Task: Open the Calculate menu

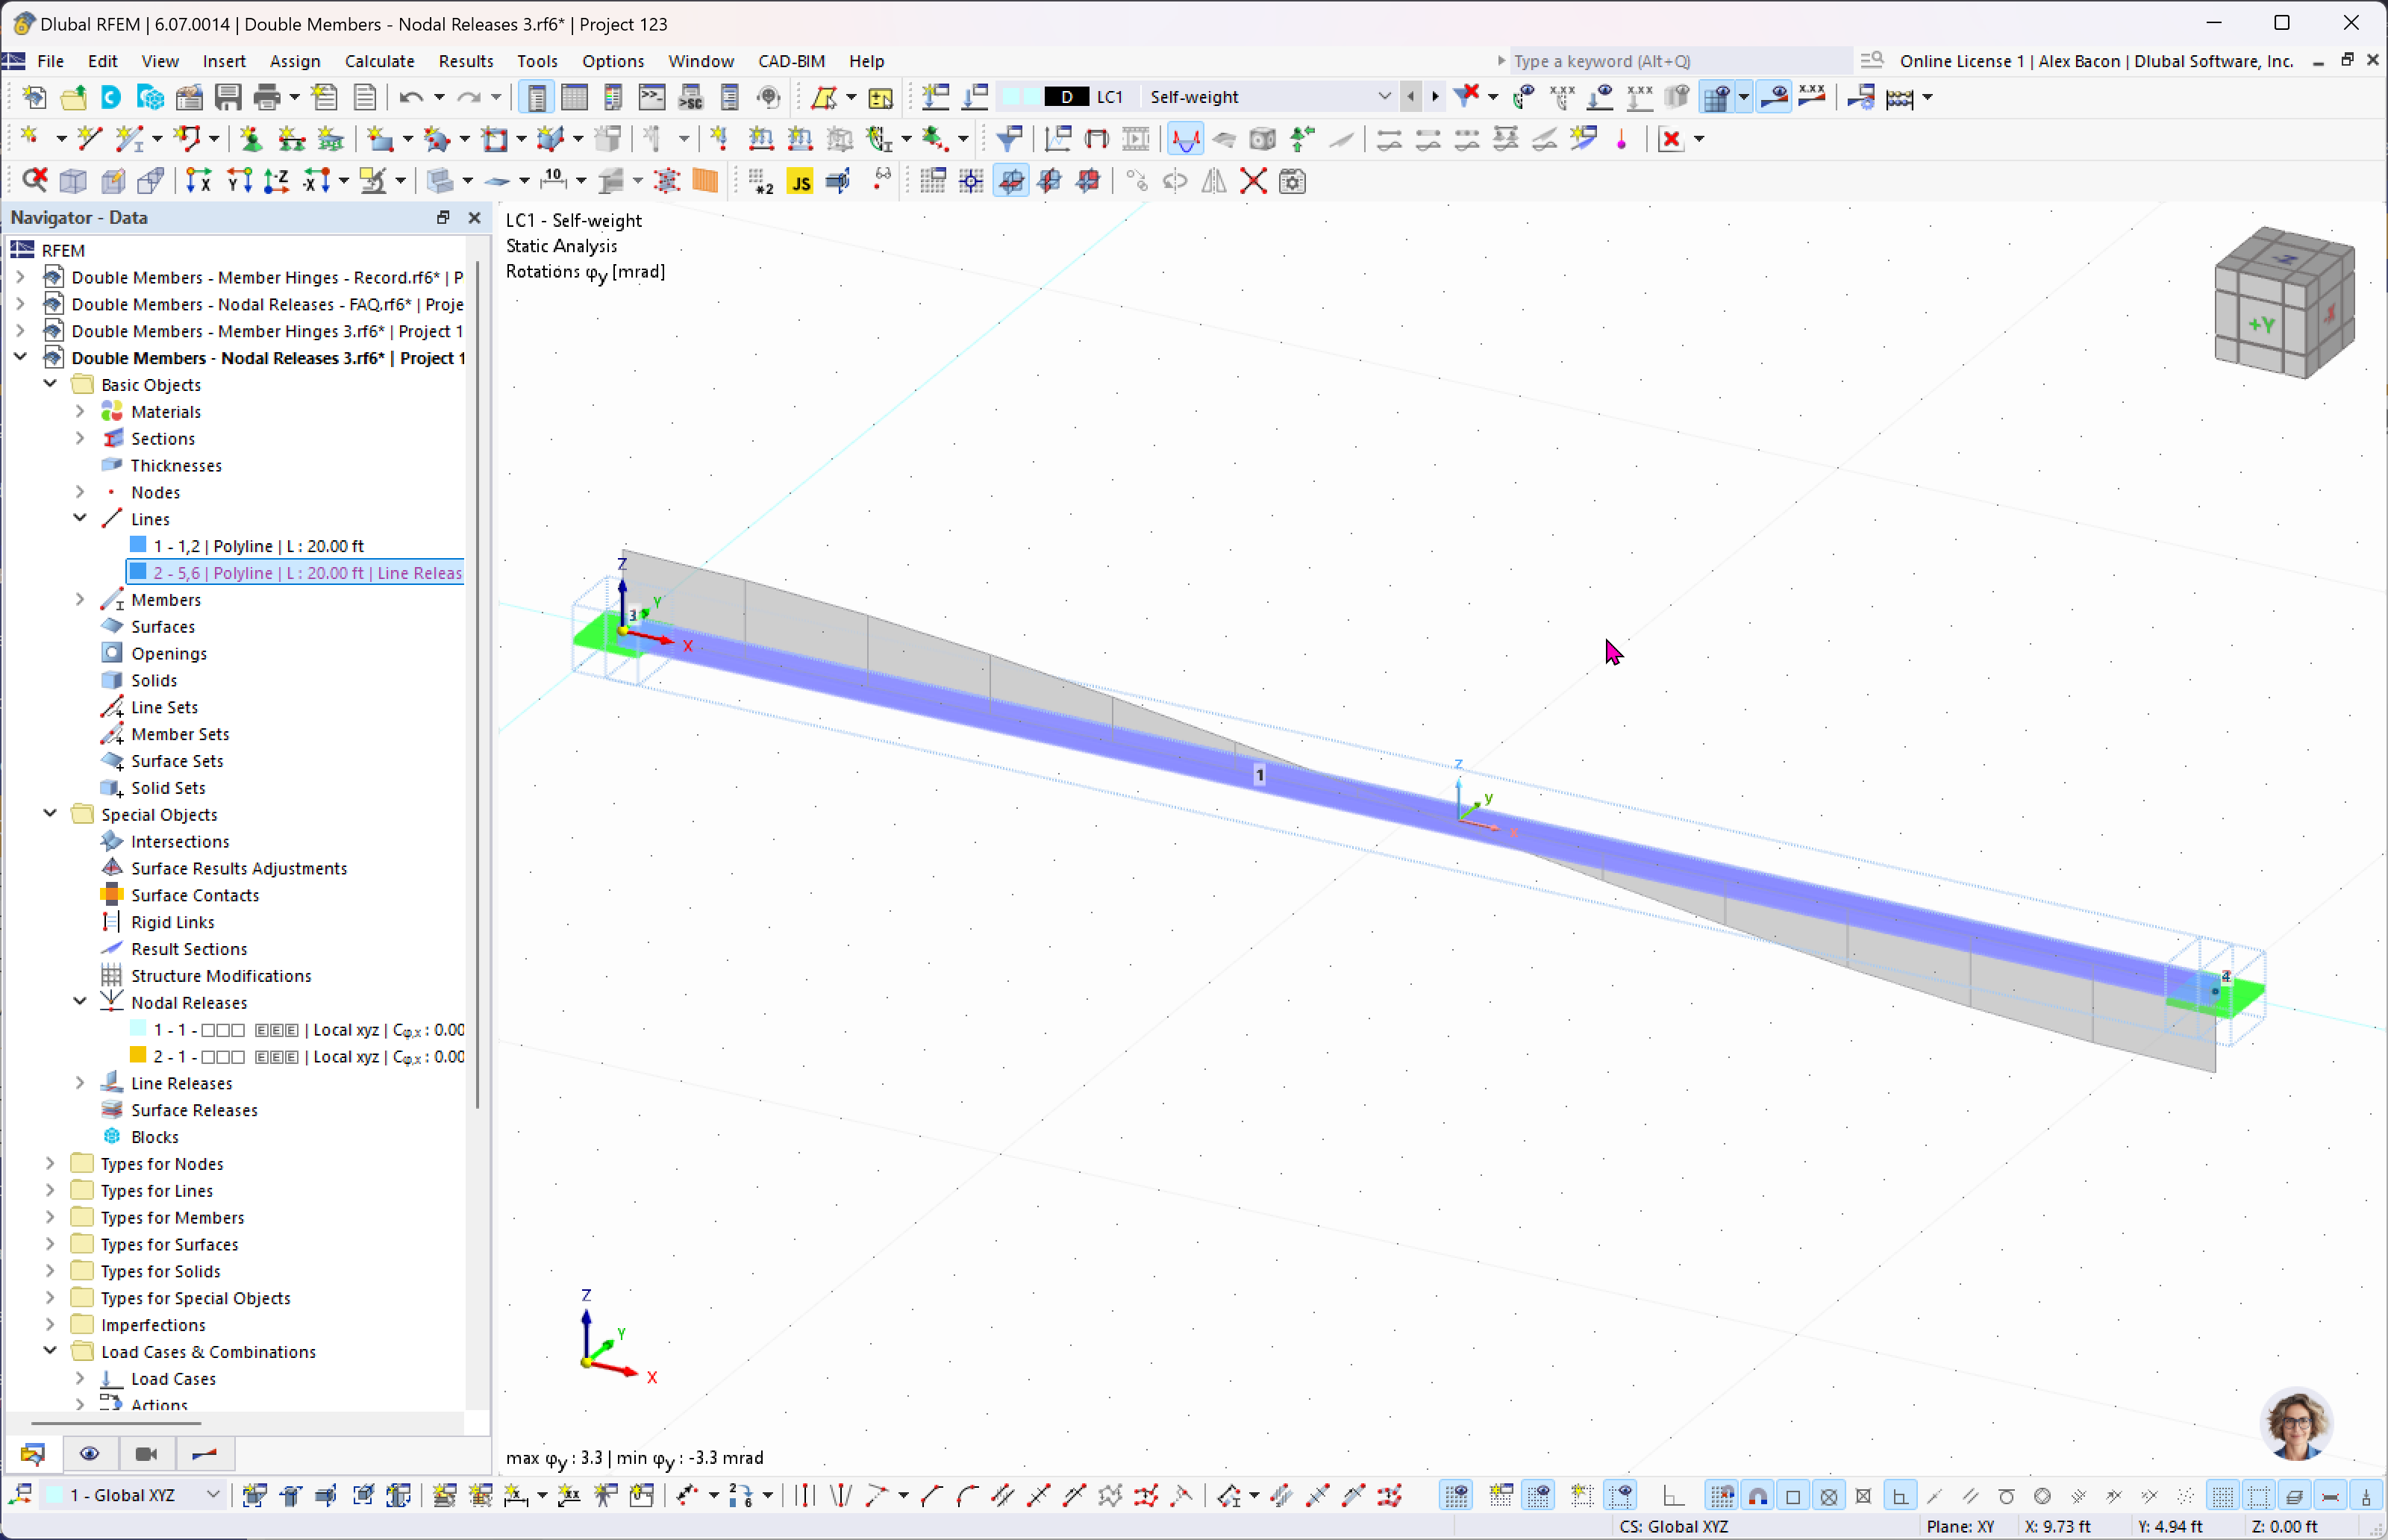Action: [x=379, y=61]
